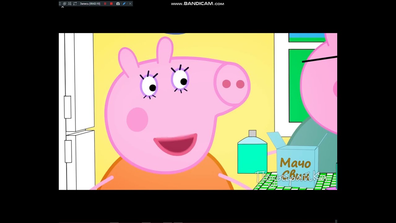Click the www.BANDICAM.com header text

coord(197,4)
